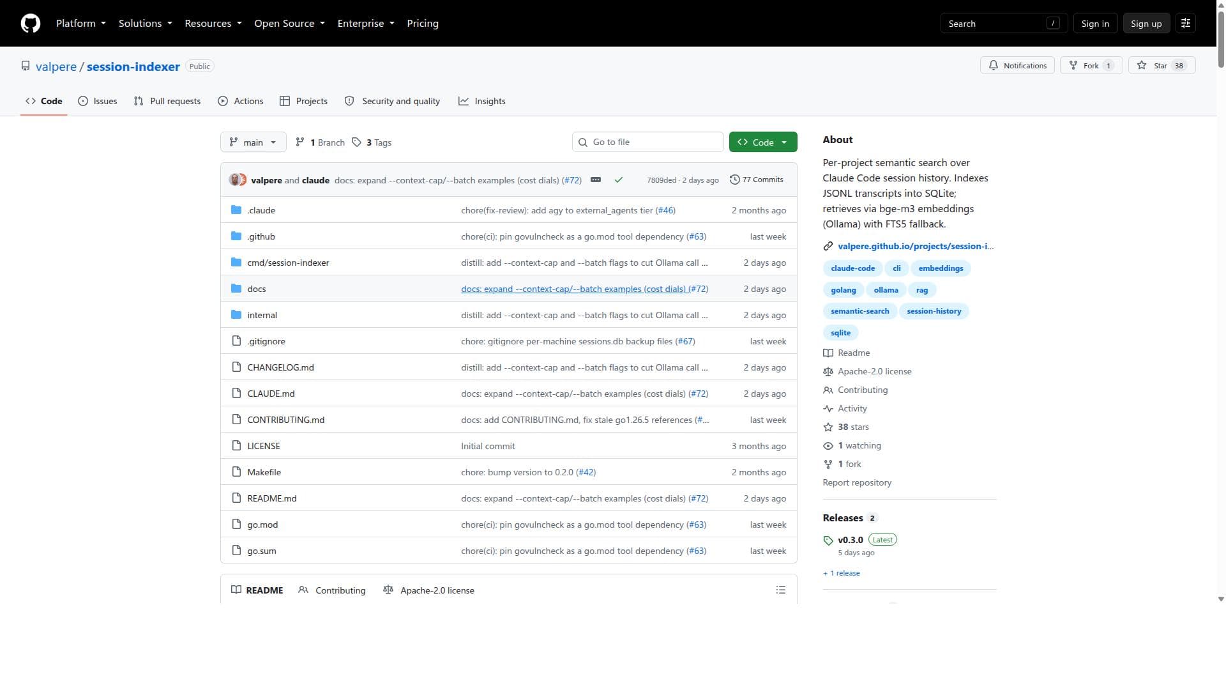Switch to the Actions tab

coord(240,101)
